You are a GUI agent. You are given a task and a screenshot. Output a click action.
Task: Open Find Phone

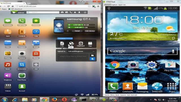(22, 76)
